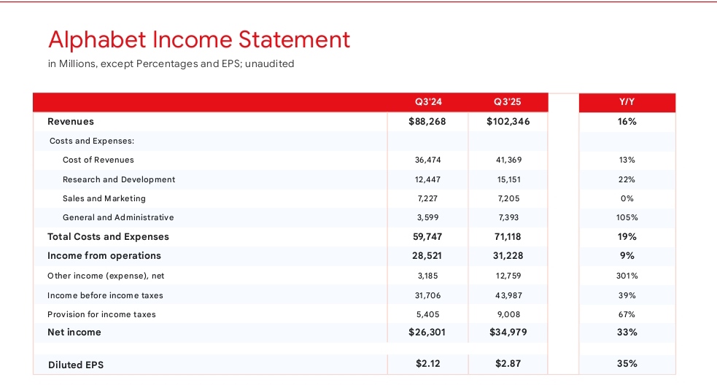The width and height of the screenshot is (717, 385).
Task: Click the Alphabet Income Statement title
Action: click(x=198, y=39)
